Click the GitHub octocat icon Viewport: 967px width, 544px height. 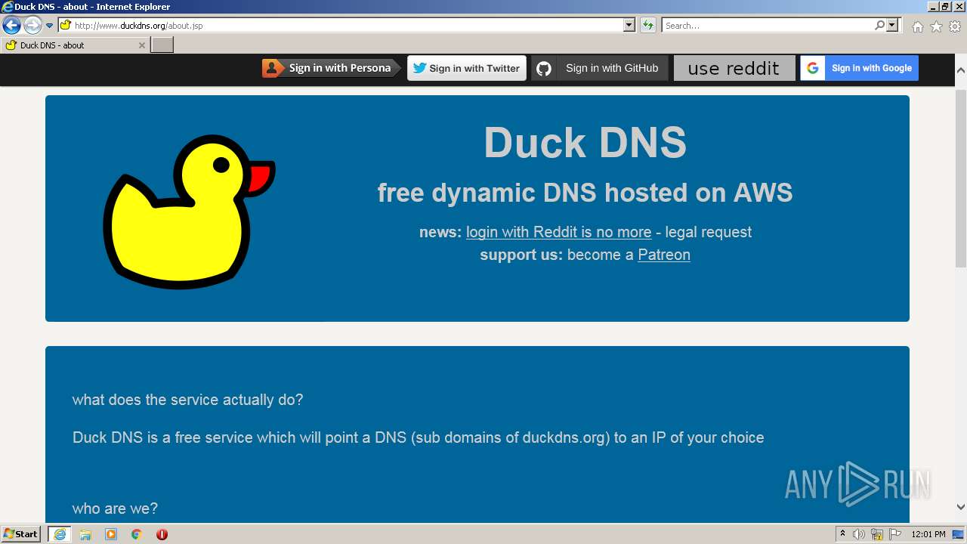pyautogui.click(x=544, y=69)
